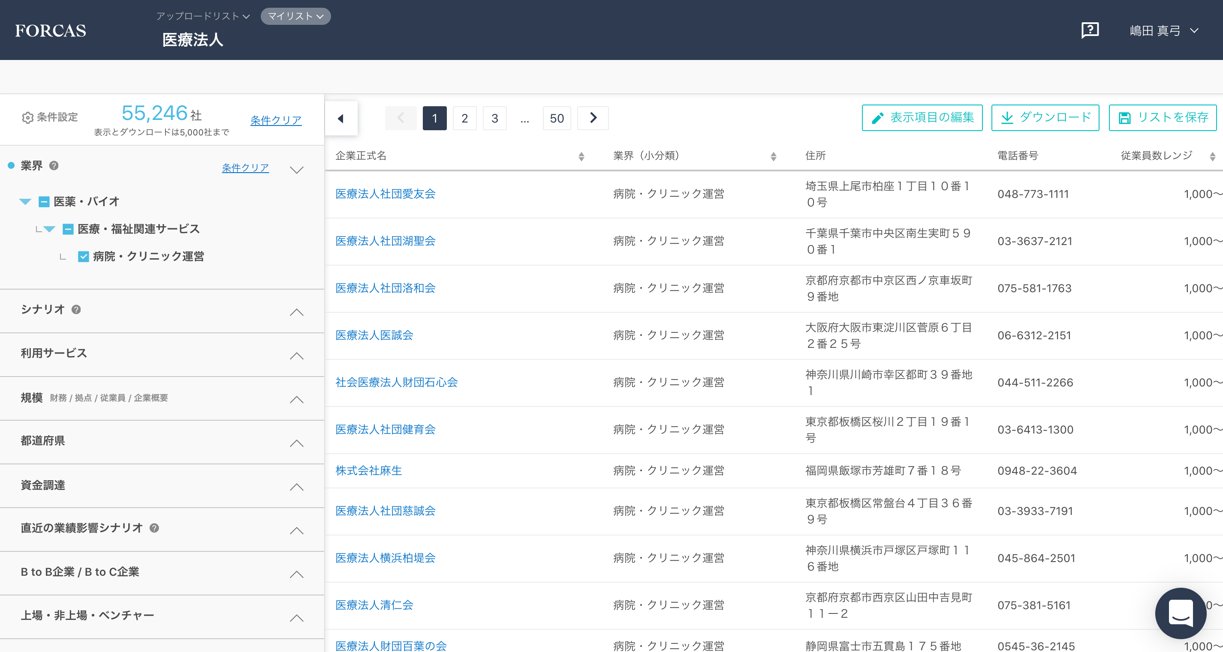Toggle 医薬・バイオ checkbox
Viewport: 1223px width, 652px height.
(x=44, y=201)
